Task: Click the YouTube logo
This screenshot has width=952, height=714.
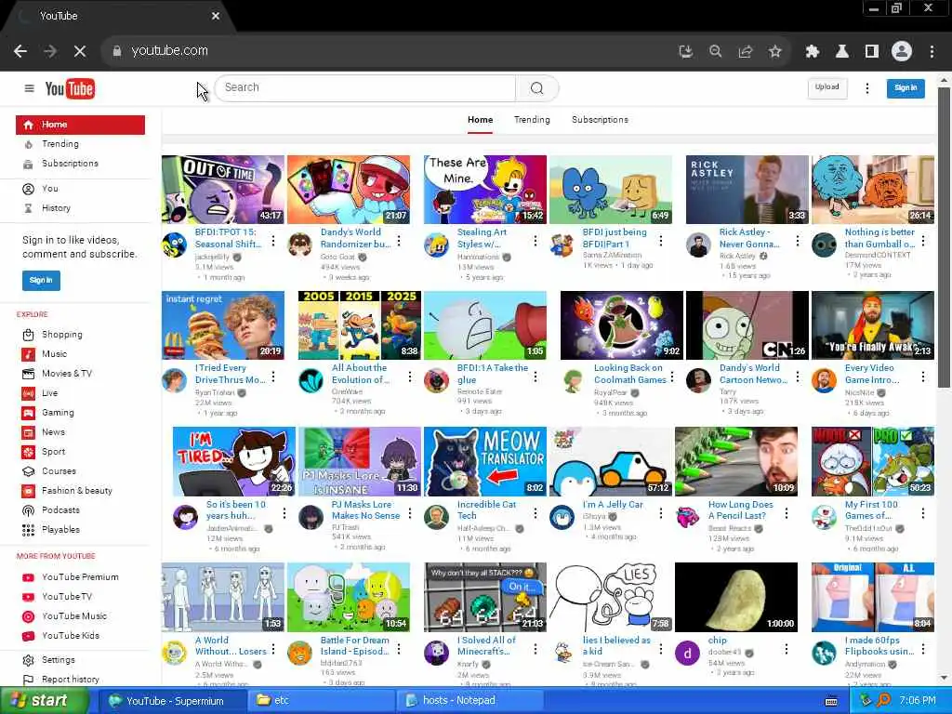Action: tap(70, 88)
